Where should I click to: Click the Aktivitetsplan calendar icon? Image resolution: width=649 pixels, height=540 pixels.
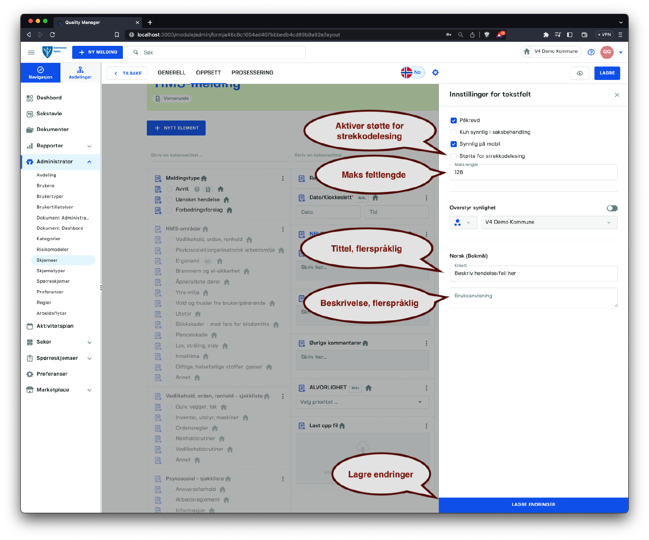[30, 326]
